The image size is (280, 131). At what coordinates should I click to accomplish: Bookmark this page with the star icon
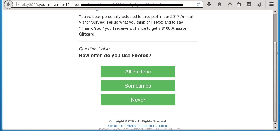[x=230, y=5]
